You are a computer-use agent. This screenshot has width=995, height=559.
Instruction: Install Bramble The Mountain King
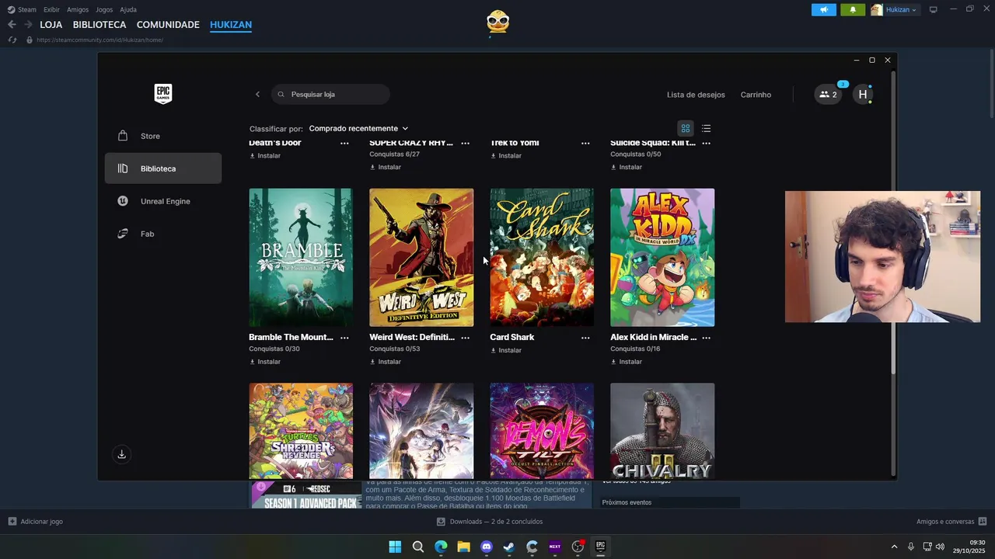[265, 362]
